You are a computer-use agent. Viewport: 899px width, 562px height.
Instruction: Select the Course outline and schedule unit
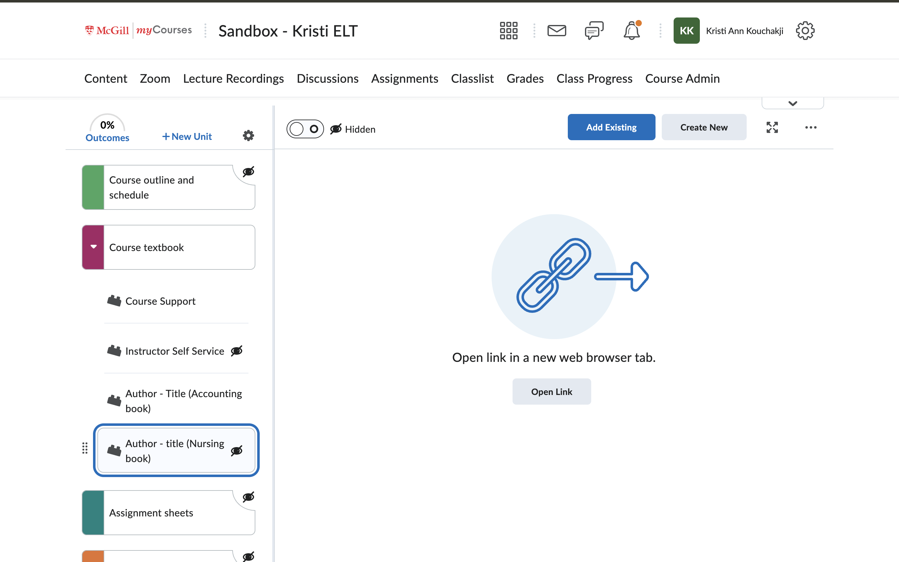tap(168, 187)
